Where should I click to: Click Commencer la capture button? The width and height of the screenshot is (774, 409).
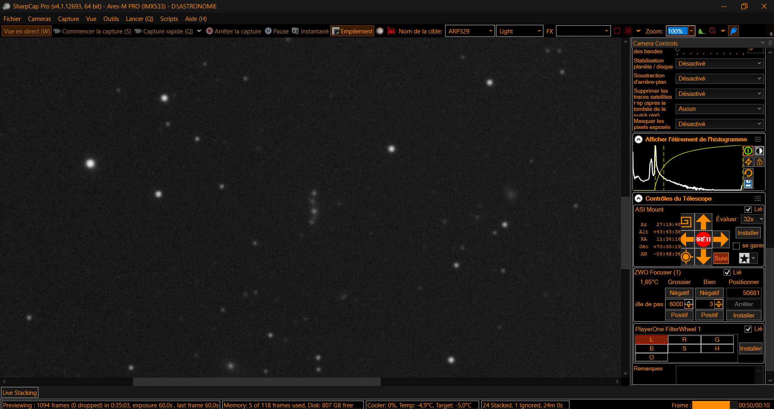pyautogui.click(x=92, y=31)
